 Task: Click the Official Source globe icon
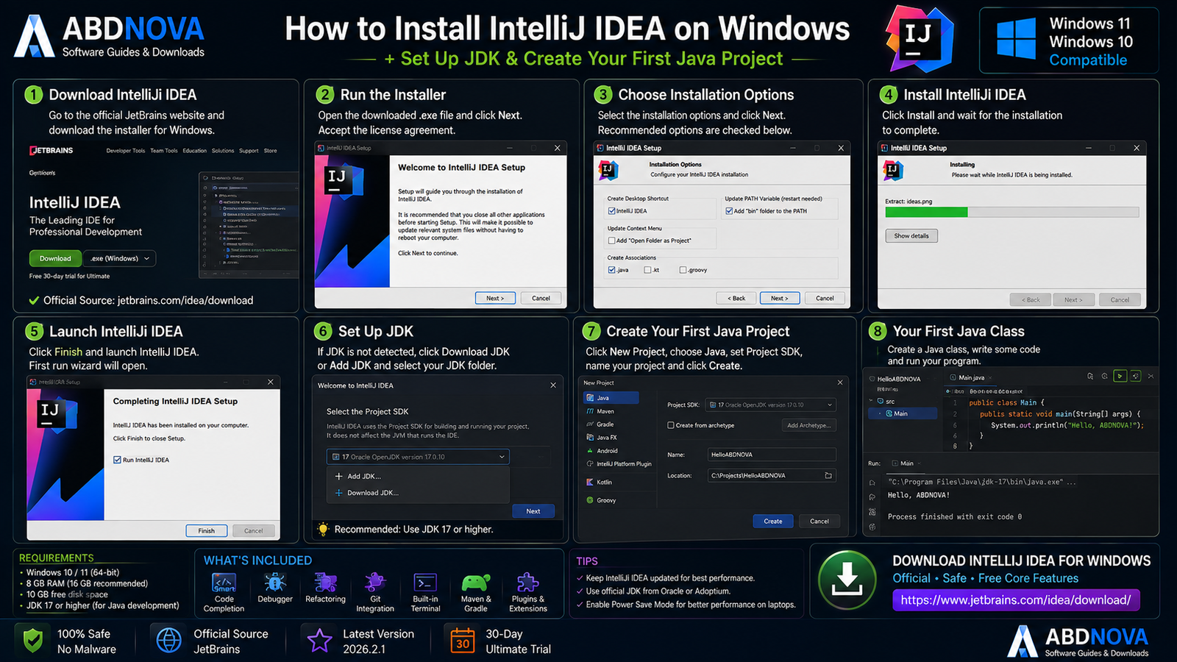pyautogui.click(x=169, y=640)
